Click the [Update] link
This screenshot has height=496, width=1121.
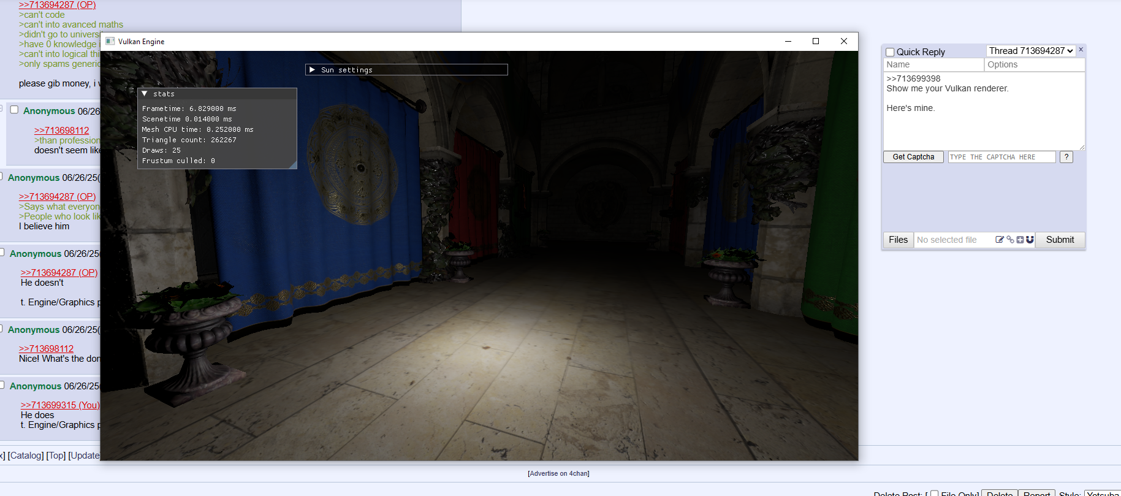click(x=85, y=456)
